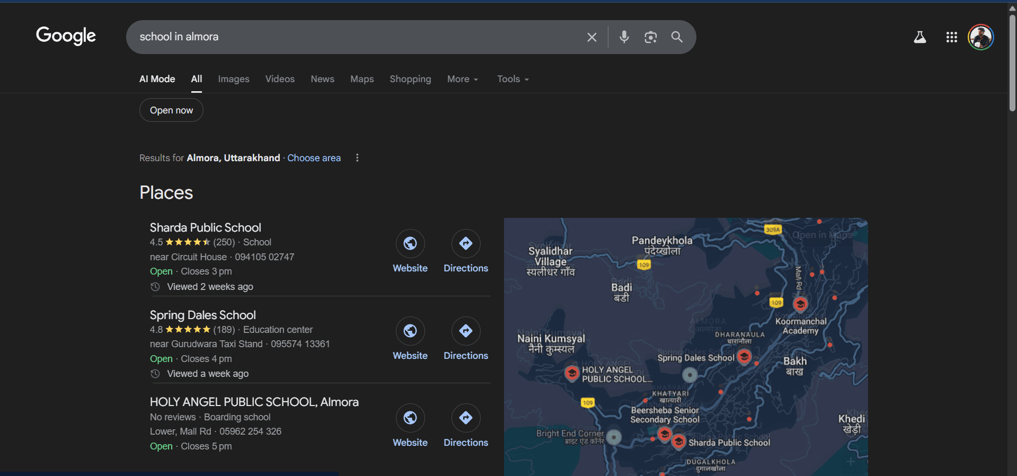Open the Google account profile picture
1017x476 pixels.
(x=980, y=37)
